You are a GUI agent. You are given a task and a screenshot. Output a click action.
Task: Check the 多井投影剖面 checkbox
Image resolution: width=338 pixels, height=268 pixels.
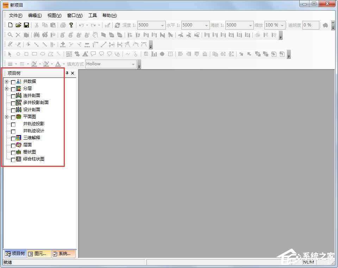pyautogui.click(x=13, y=103)
